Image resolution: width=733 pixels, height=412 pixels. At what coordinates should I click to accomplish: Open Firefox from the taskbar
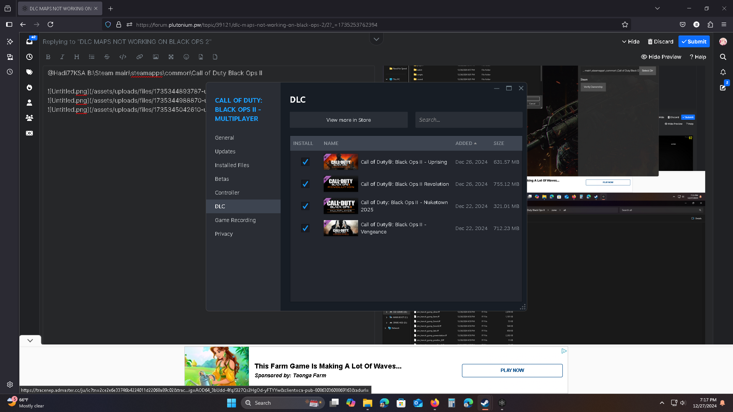[434, 403]
